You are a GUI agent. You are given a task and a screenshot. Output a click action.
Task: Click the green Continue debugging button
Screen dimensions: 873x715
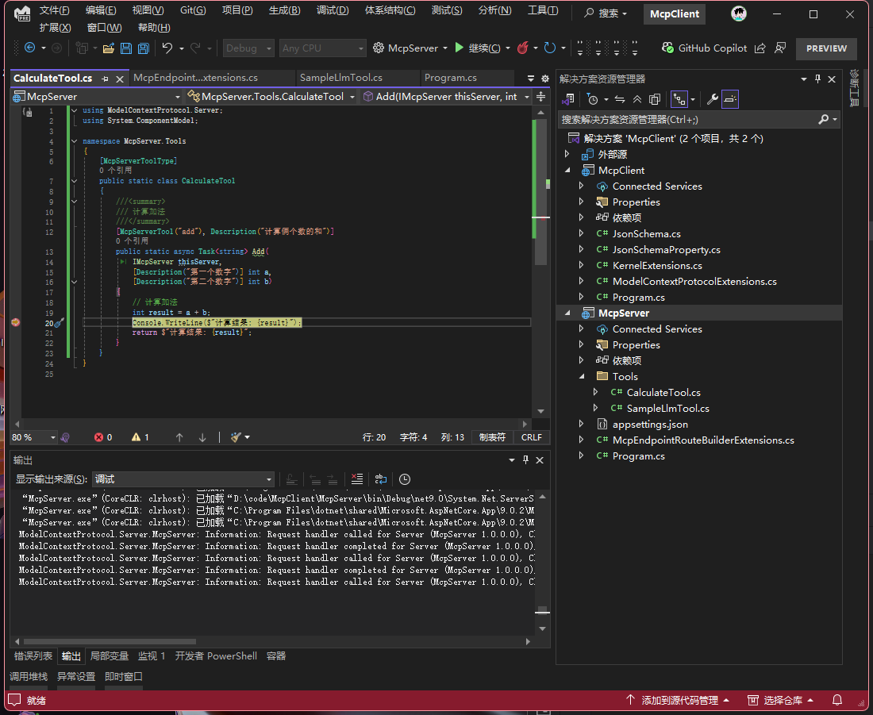click(x=460, y=48)
